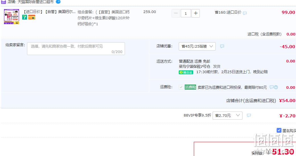Viewport: 296px width, 156px height.
Task: Click the Tmall International store icon at top left
Action: coord(4,2)
